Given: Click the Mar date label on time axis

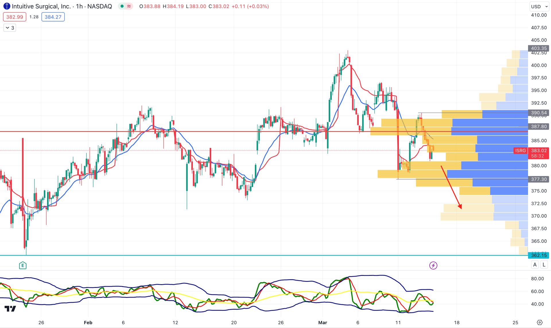Looking at the screenshot, I should pyautogui.click(x=323, y=323).
